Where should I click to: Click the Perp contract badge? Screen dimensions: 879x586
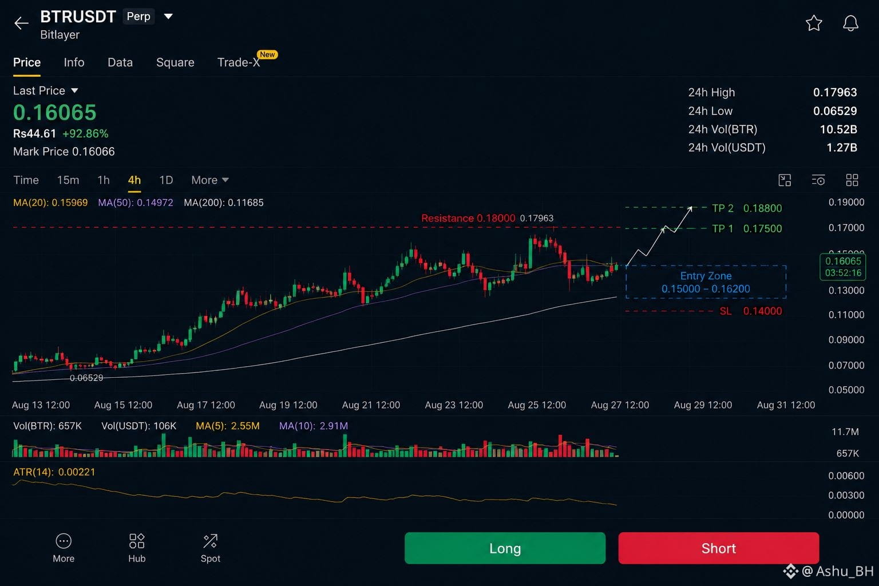(x=138, y=16)
